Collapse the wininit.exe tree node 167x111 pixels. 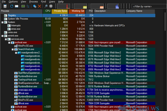(x=2, y=36)
